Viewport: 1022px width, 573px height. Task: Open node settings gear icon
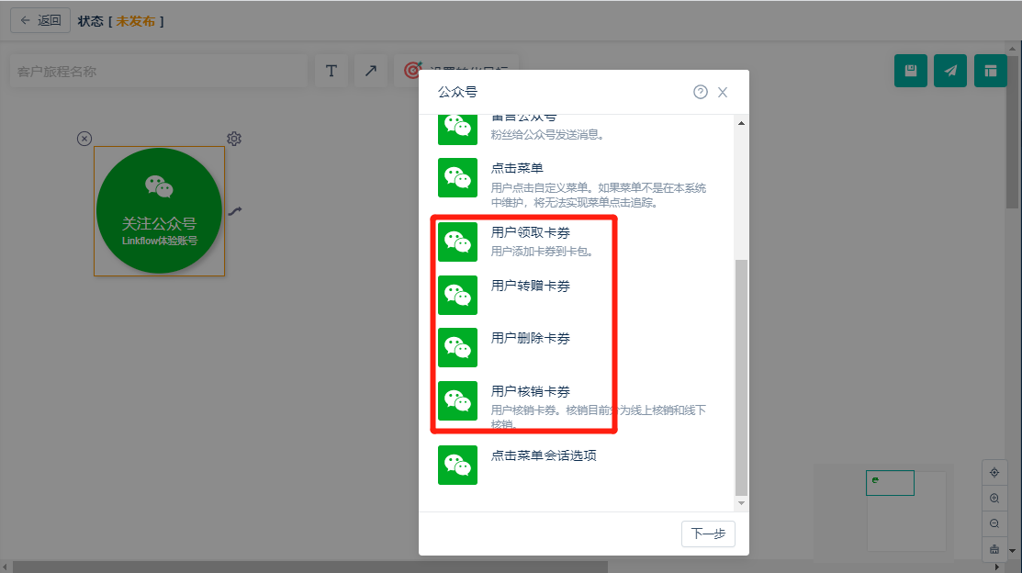click(234, 138)
